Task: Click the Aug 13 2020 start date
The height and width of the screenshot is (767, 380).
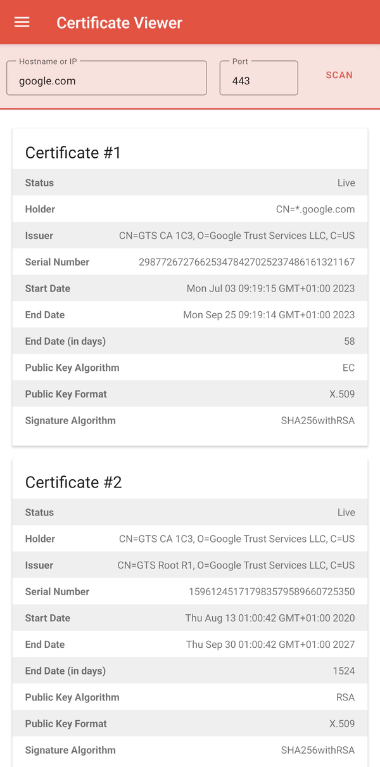Action: (270, 618)
